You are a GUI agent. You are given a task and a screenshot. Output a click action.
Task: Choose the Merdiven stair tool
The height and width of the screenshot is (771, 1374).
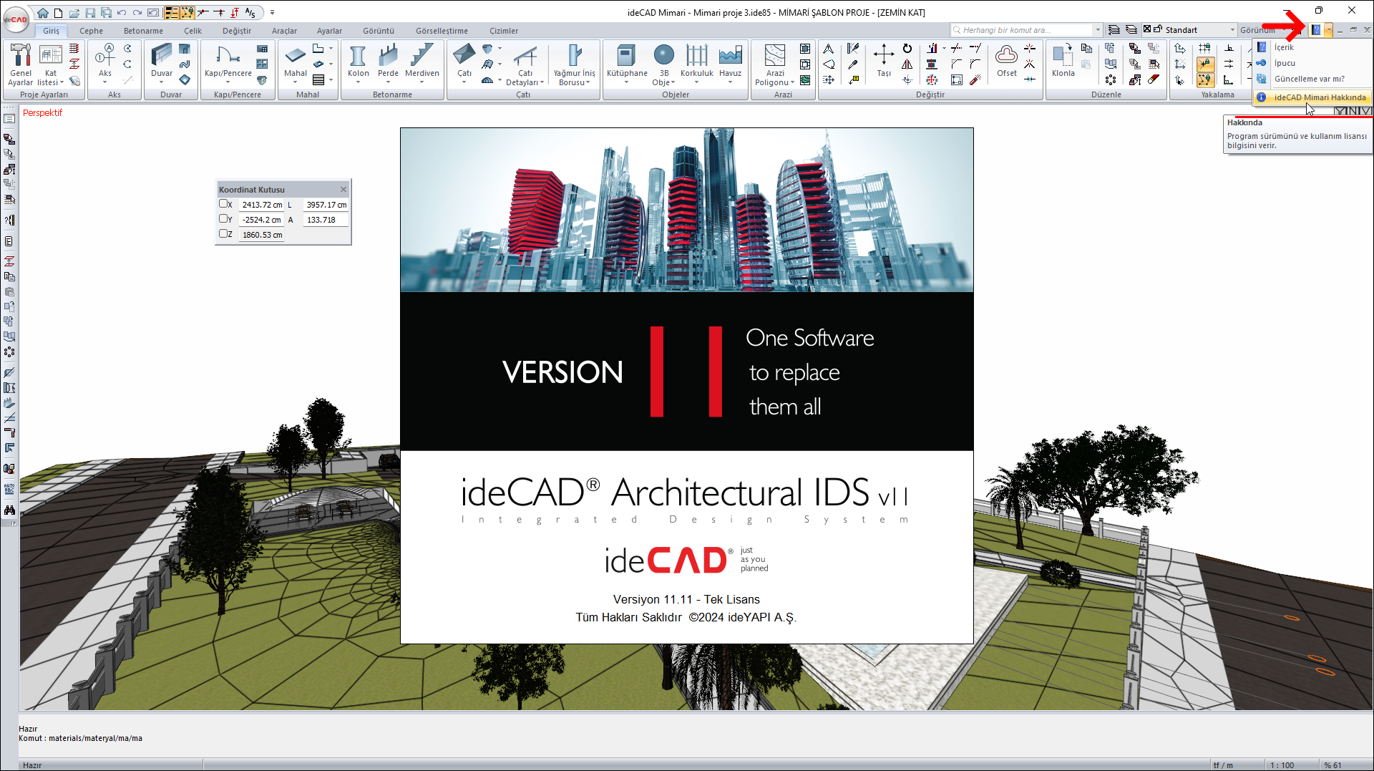click(x=422, y=60)
